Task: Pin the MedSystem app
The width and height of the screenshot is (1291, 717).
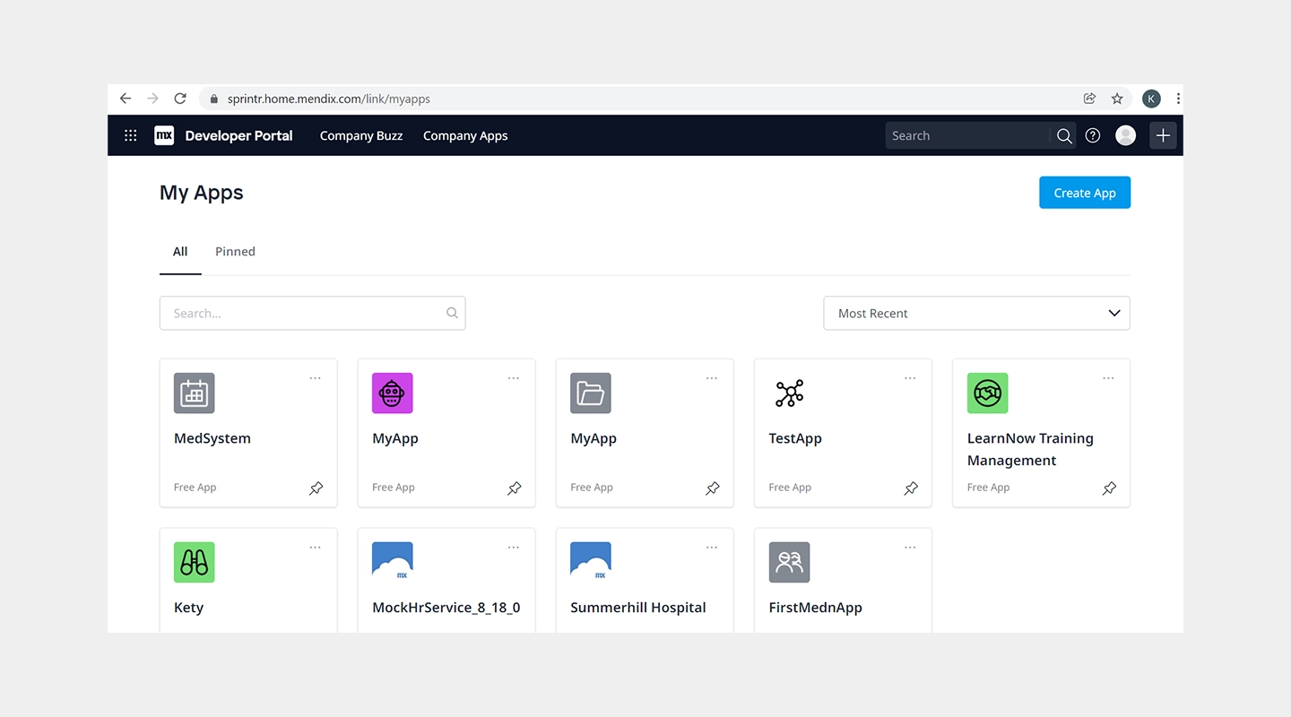Action: click(316, 488)
